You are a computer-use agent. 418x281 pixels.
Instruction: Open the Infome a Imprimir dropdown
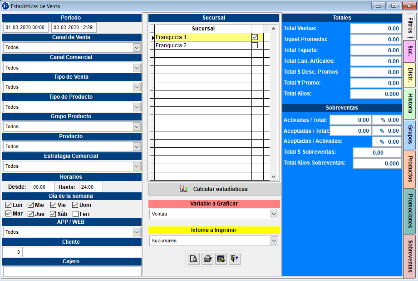[274, 241]
